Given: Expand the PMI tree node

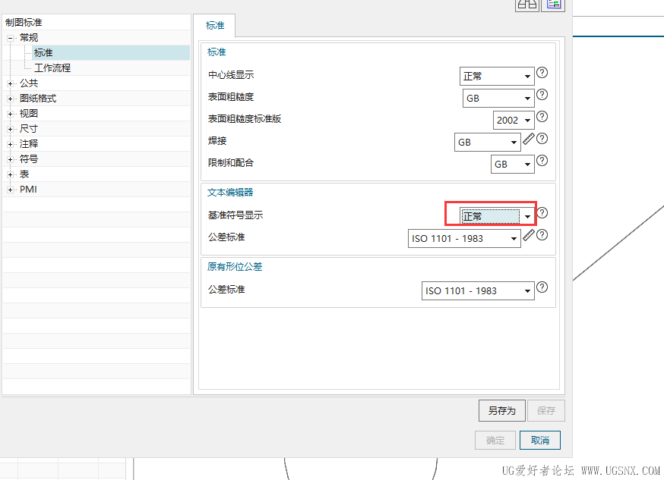Looking at the screenshot, I should pyautogui.click(x=10, y=190).
